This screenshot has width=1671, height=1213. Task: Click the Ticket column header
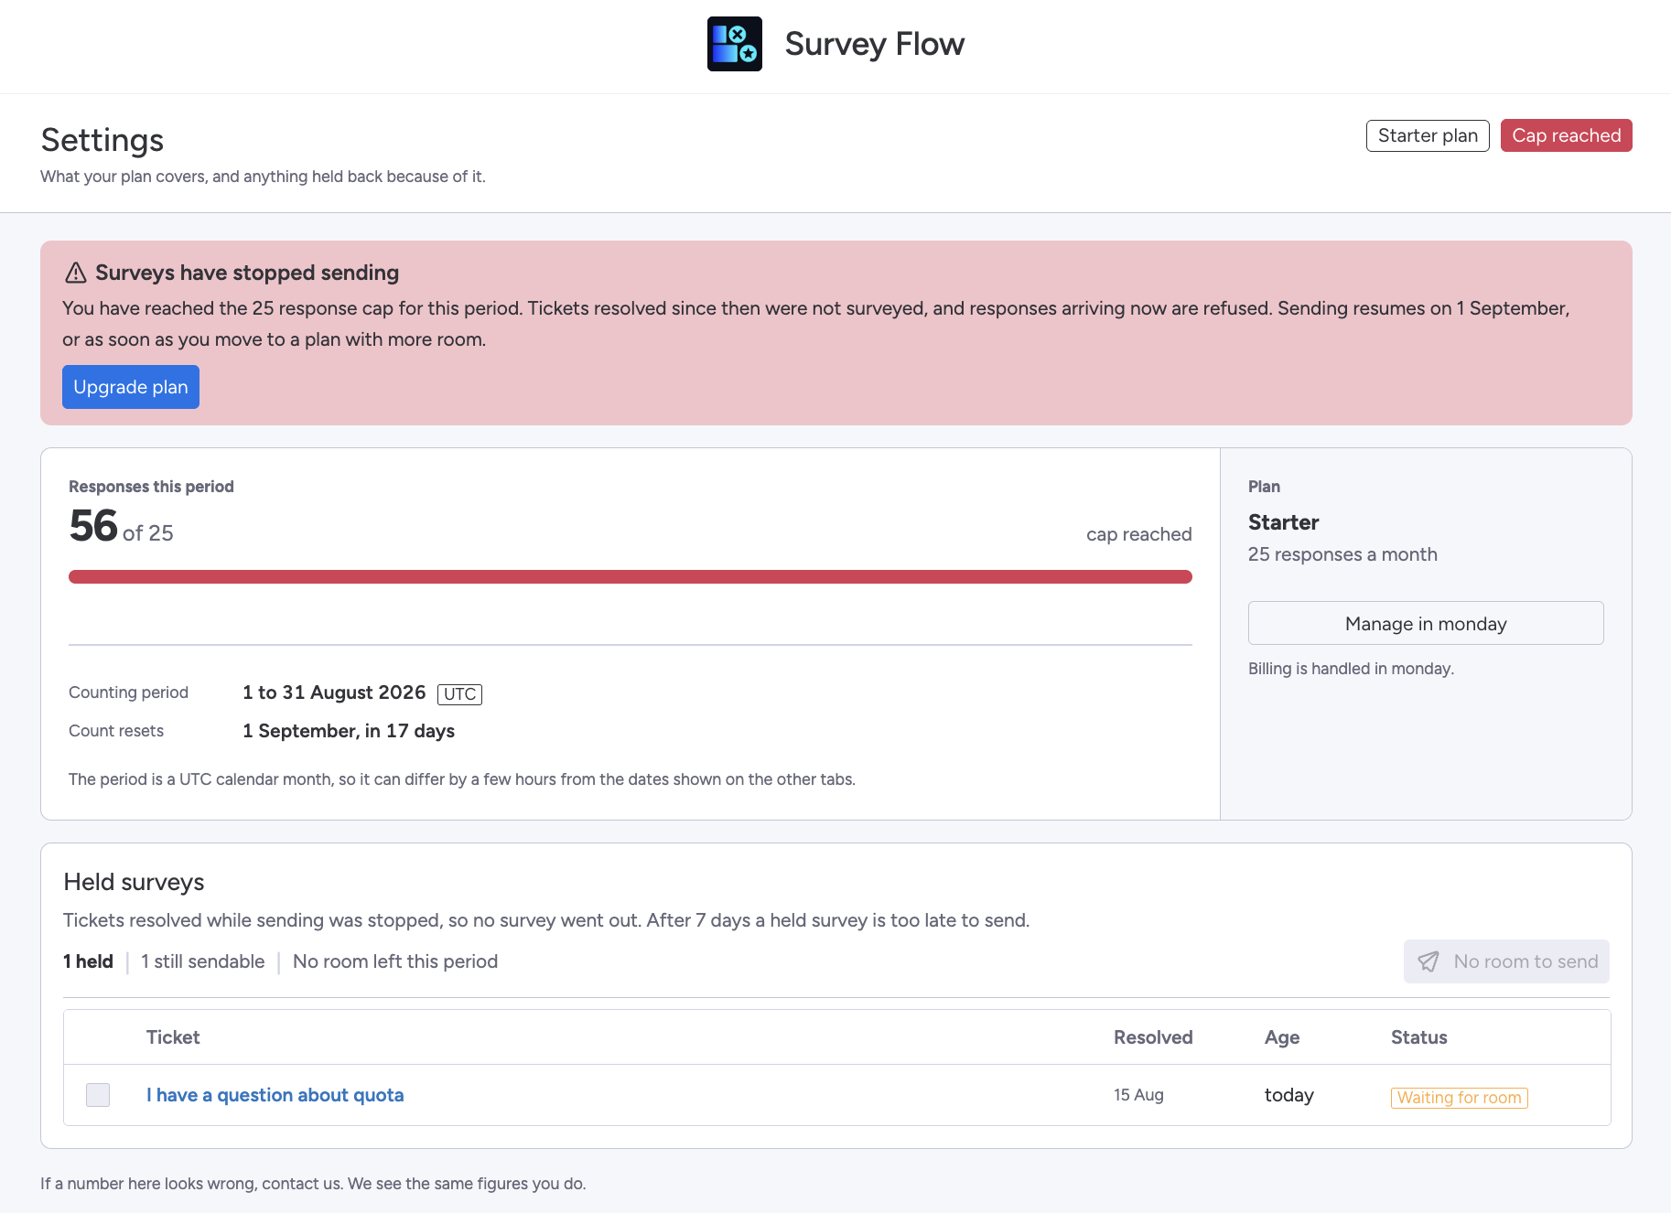click(x=173, y=1037)
